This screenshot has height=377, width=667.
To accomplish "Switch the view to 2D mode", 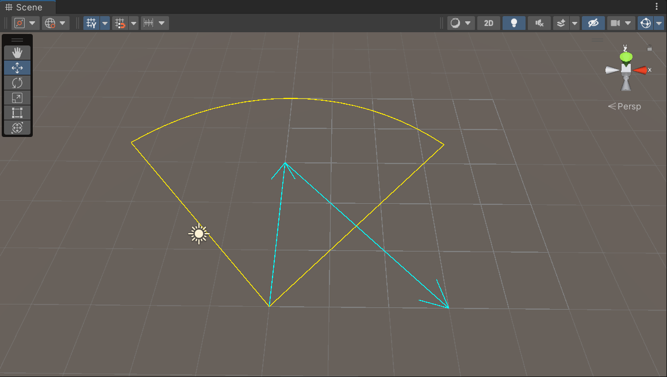I will pos(488,23).
